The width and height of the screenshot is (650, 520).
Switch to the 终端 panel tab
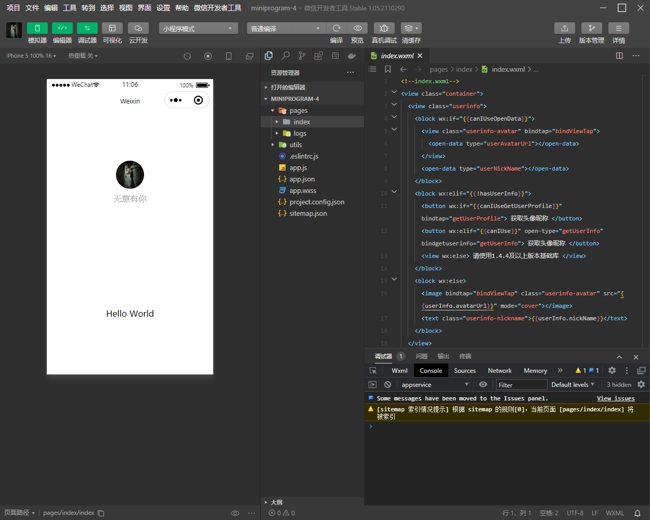tap(465, 356)
